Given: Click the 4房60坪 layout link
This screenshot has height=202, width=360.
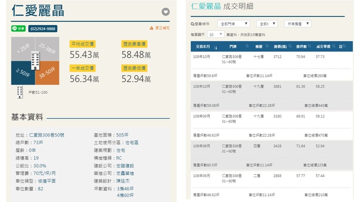Looking at the screenshot, I should click(125, 196).
